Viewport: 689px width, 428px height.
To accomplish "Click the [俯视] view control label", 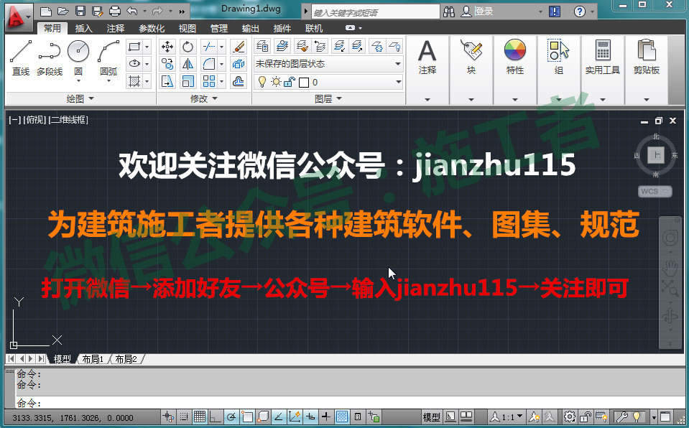I will 34,119.
